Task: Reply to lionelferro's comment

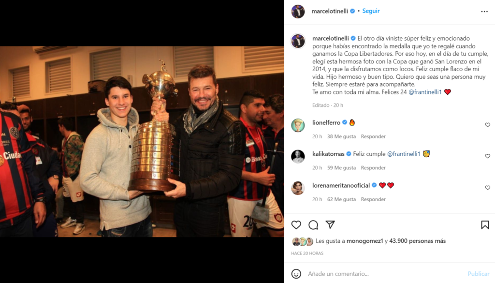Action: (373, 136)
